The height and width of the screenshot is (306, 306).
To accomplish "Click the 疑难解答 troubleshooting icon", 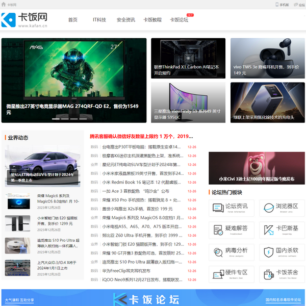I will coord(217,229).
